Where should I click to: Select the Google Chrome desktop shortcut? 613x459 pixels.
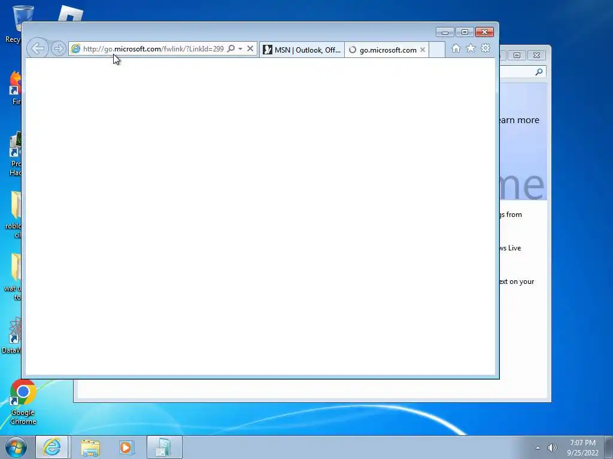coord(23,402)
